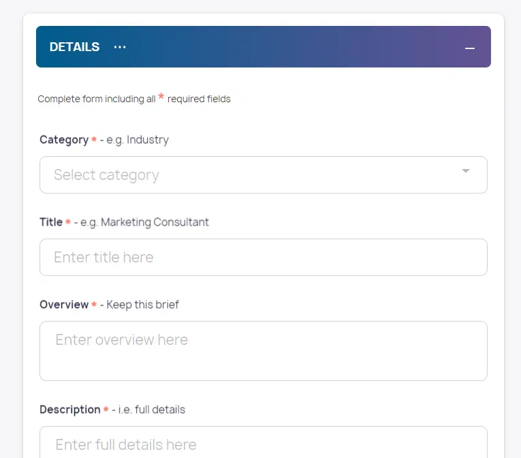Click the "Complete form including all" instruction text
The width and height of the screenshot is (521, 458).
pos(96,99)
